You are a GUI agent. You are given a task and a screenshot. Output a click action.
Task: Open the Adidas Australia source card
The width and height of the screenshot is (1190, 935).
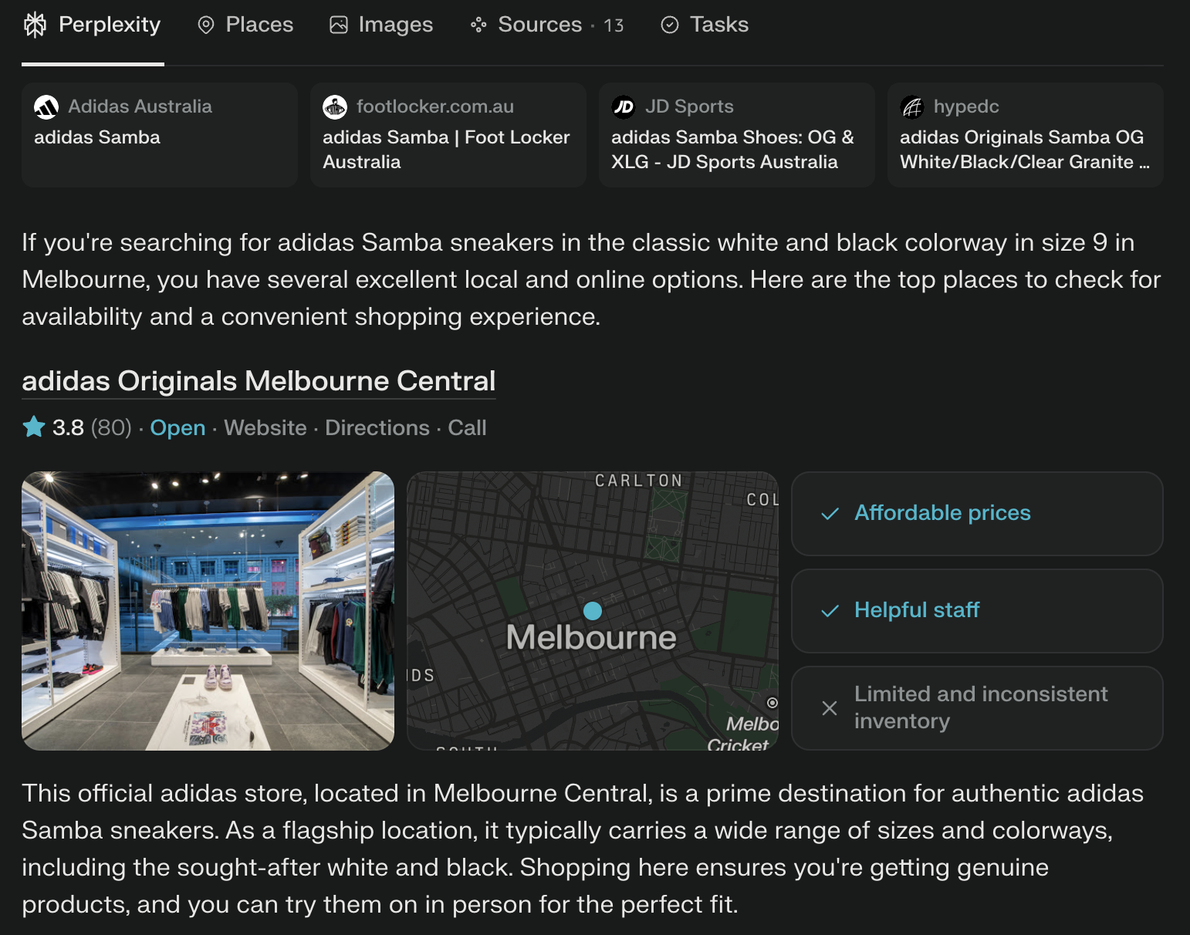click(160, 135)
